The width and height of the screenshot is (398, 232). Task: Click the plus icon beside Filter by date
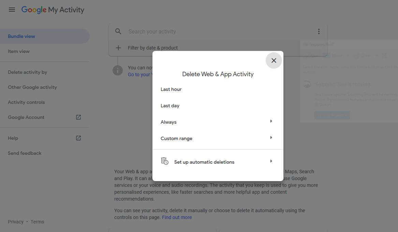[118, 48]
